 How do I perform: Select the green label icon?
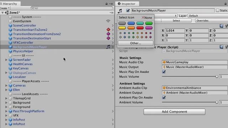coord(149,23)
